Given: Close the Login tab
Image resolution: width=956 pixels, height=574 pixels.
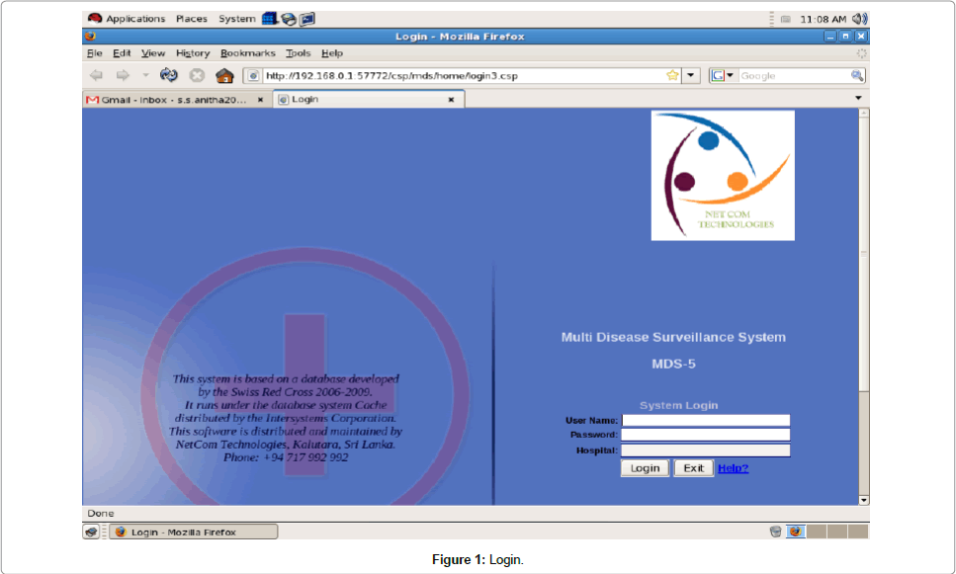Looking at the screenshot, I should 451,100.
